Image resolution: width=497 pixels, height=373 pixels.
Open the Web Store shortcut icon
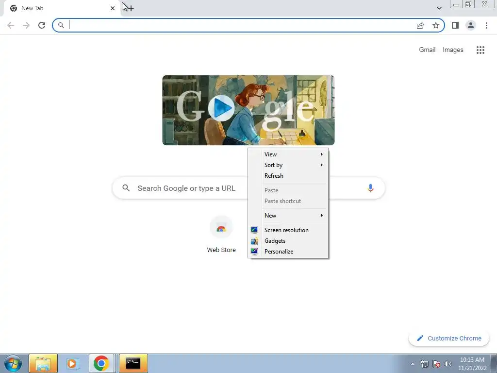[221, 227]
